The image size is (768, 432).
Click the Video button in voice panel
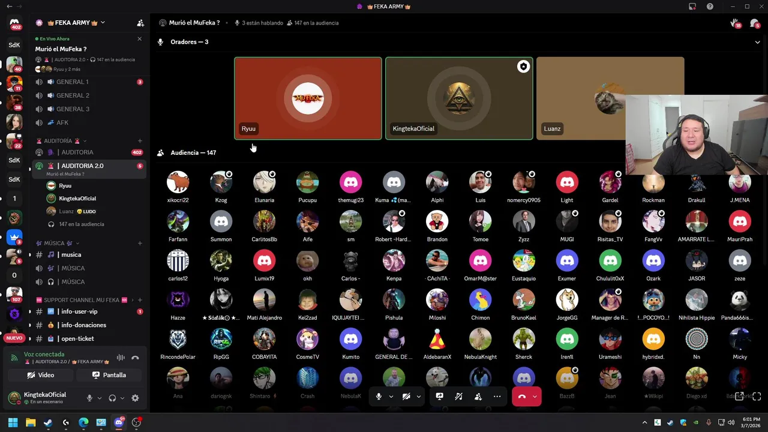pos(41,375)
